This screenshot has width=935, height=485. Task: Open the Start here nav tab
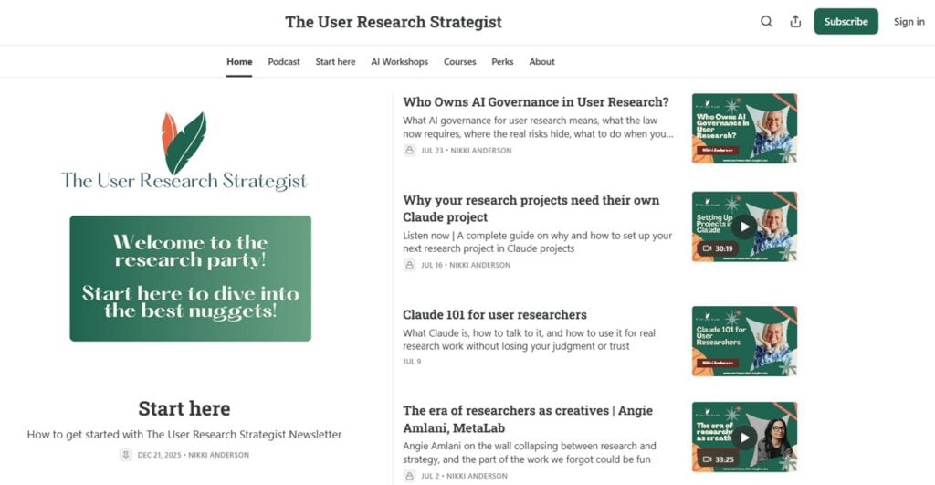[335, 61]
